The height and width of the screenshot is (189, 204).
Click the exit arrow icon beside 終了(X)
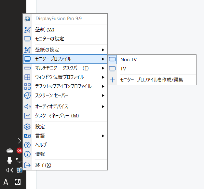[27, 165]
